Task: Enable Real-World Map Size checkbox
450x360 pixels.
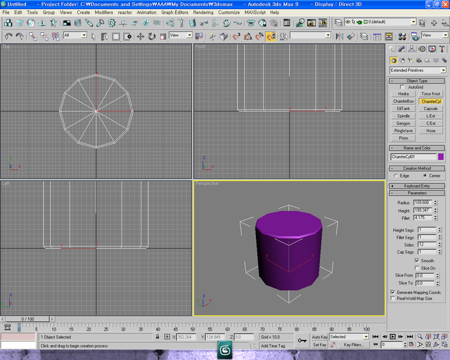Action: tap(393, 299)
